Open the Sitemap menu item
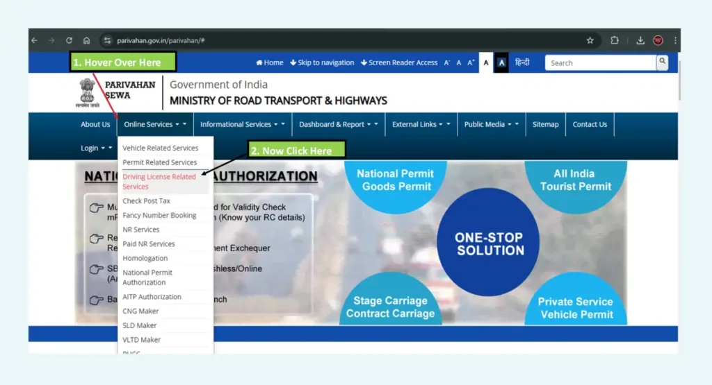Image resolution: width=712 pixels, height=385 pixels. click(545, 124)
